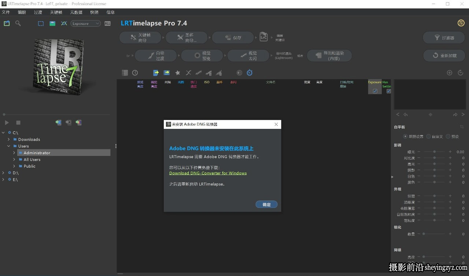Viewport: 469px width, 276px height.
Task: Click the table grid icon in table toolbar
Action: (x=125, y=73)
